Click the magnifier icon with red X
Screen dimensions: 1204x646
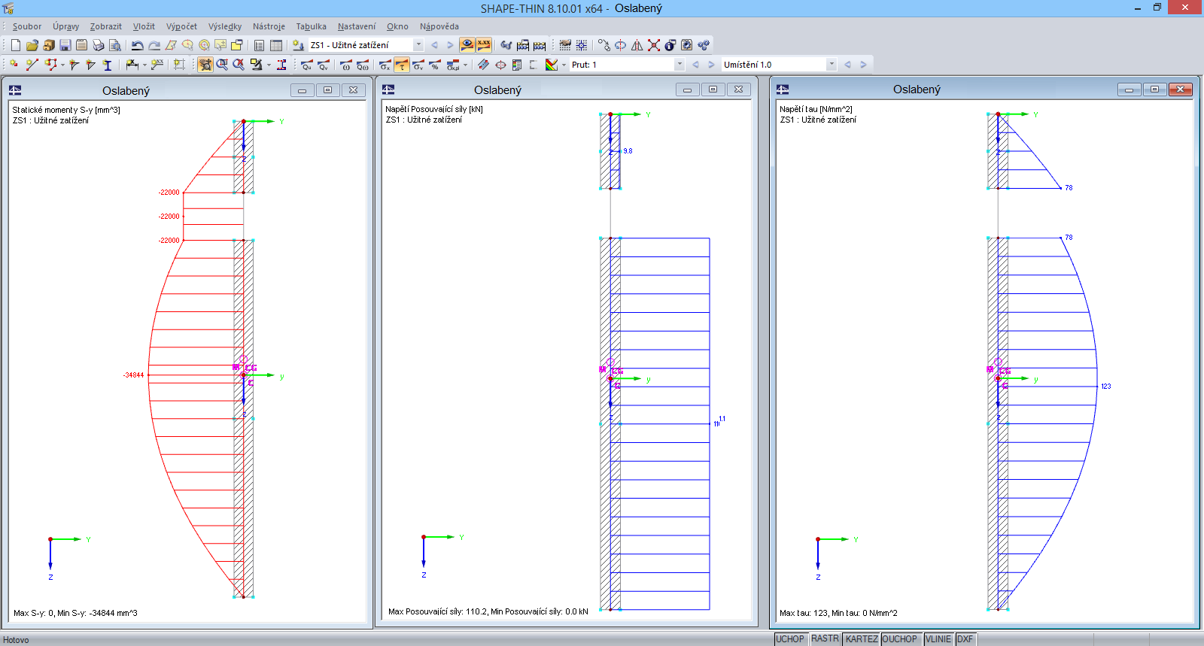239,65
